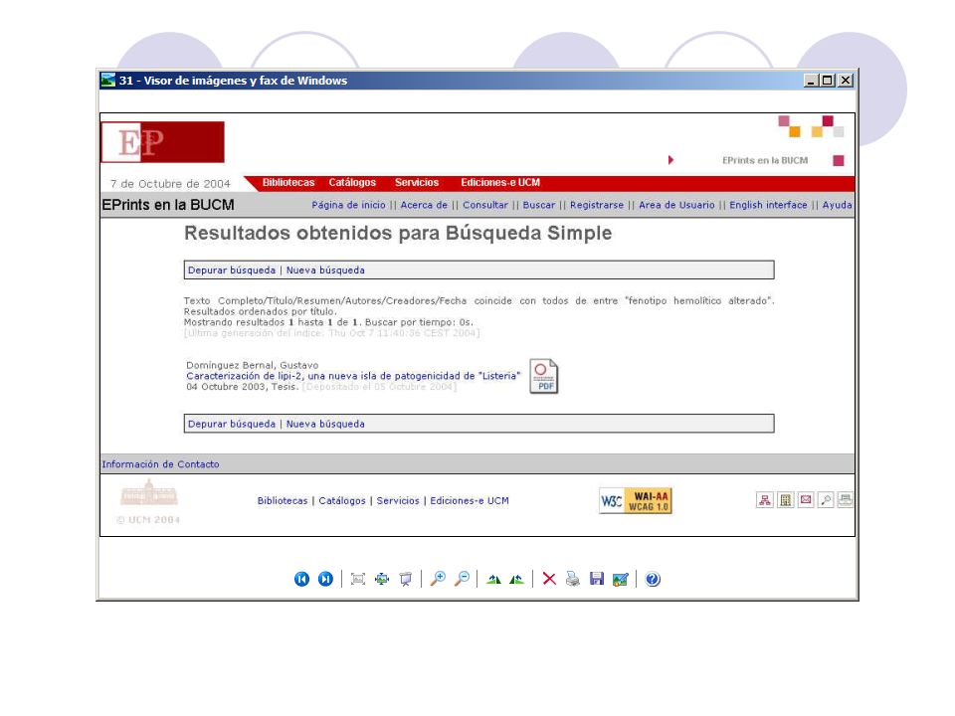Click Catálogos link in page footer
Viewport: 955px width, 716px height.
342,500
